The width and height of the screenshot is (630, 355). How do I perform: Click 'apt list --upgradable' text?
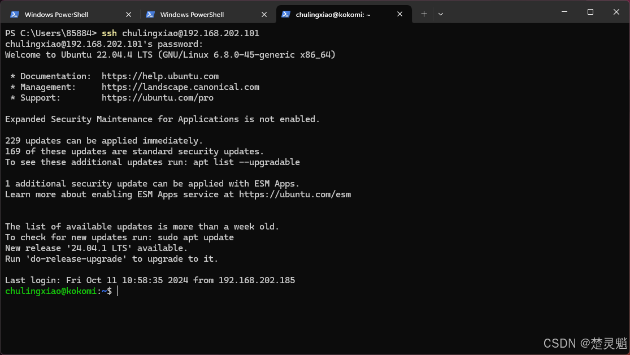pos(246,162)
